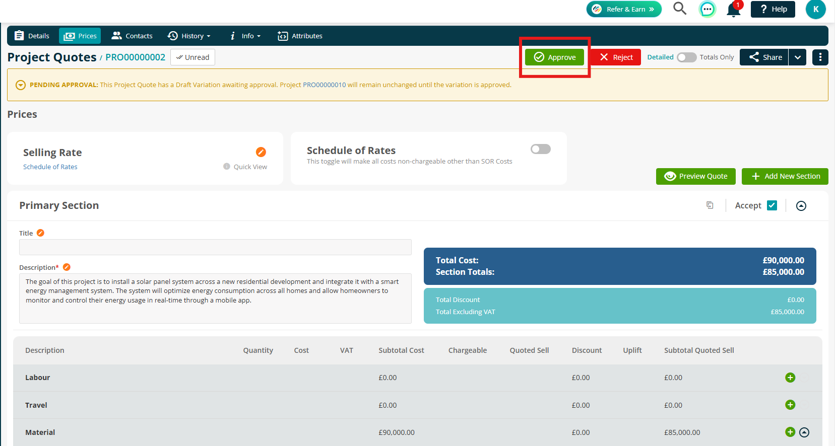The image size is (835, 446).
Task: Click into the Title input field
Action: pyautogui.click(x=215, y=247)
